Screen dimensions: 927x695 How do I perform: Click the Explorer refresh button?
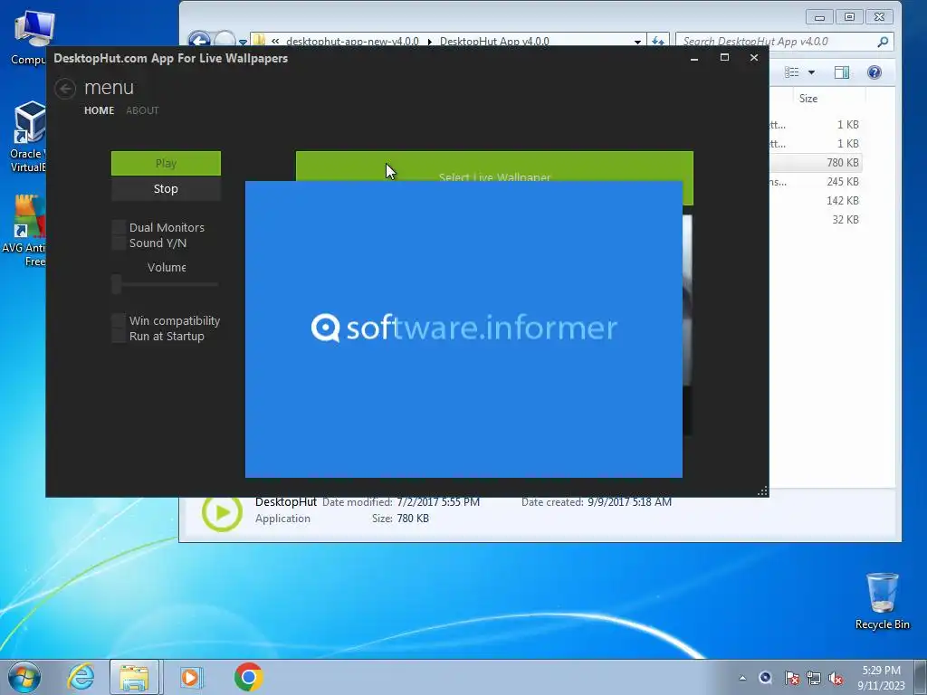(657, 42)
